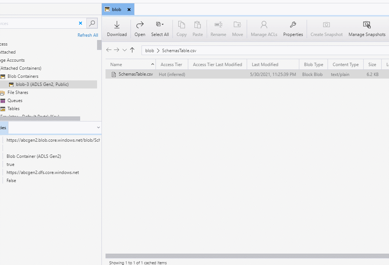
Task: Click the Refresh All link
Action: click(88, 35)
